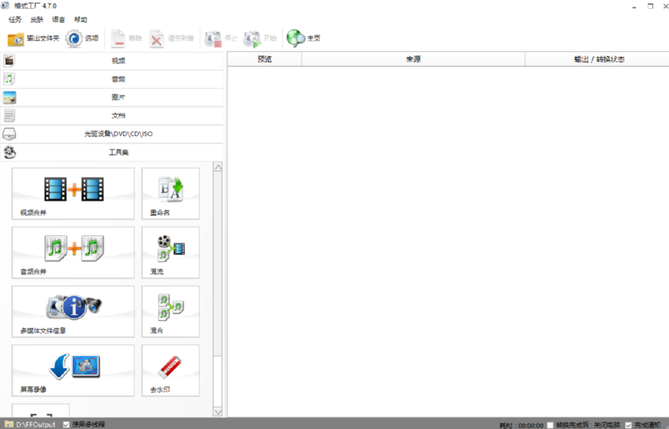Viewport: 669px width, 429px height.
Task: Click the picture landscape icon
Action: pyautogui.click(x=9, y=97)
